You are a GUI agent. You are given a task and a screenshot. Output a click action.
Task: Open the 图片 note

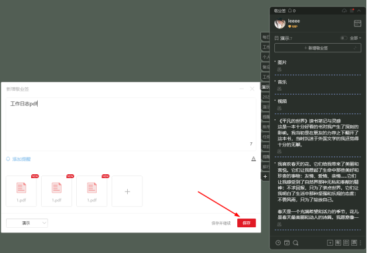pyautogui.click(x=282, y=62)
